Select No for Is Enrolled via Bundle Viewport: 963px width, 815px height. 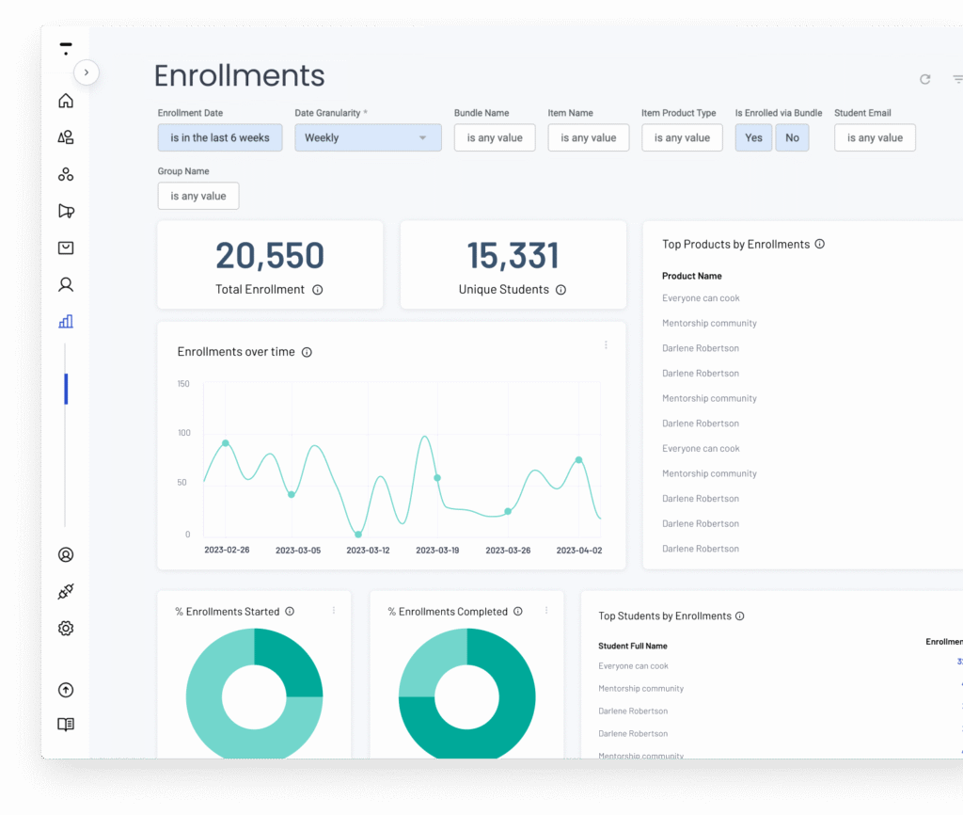(x=792, y=137)
